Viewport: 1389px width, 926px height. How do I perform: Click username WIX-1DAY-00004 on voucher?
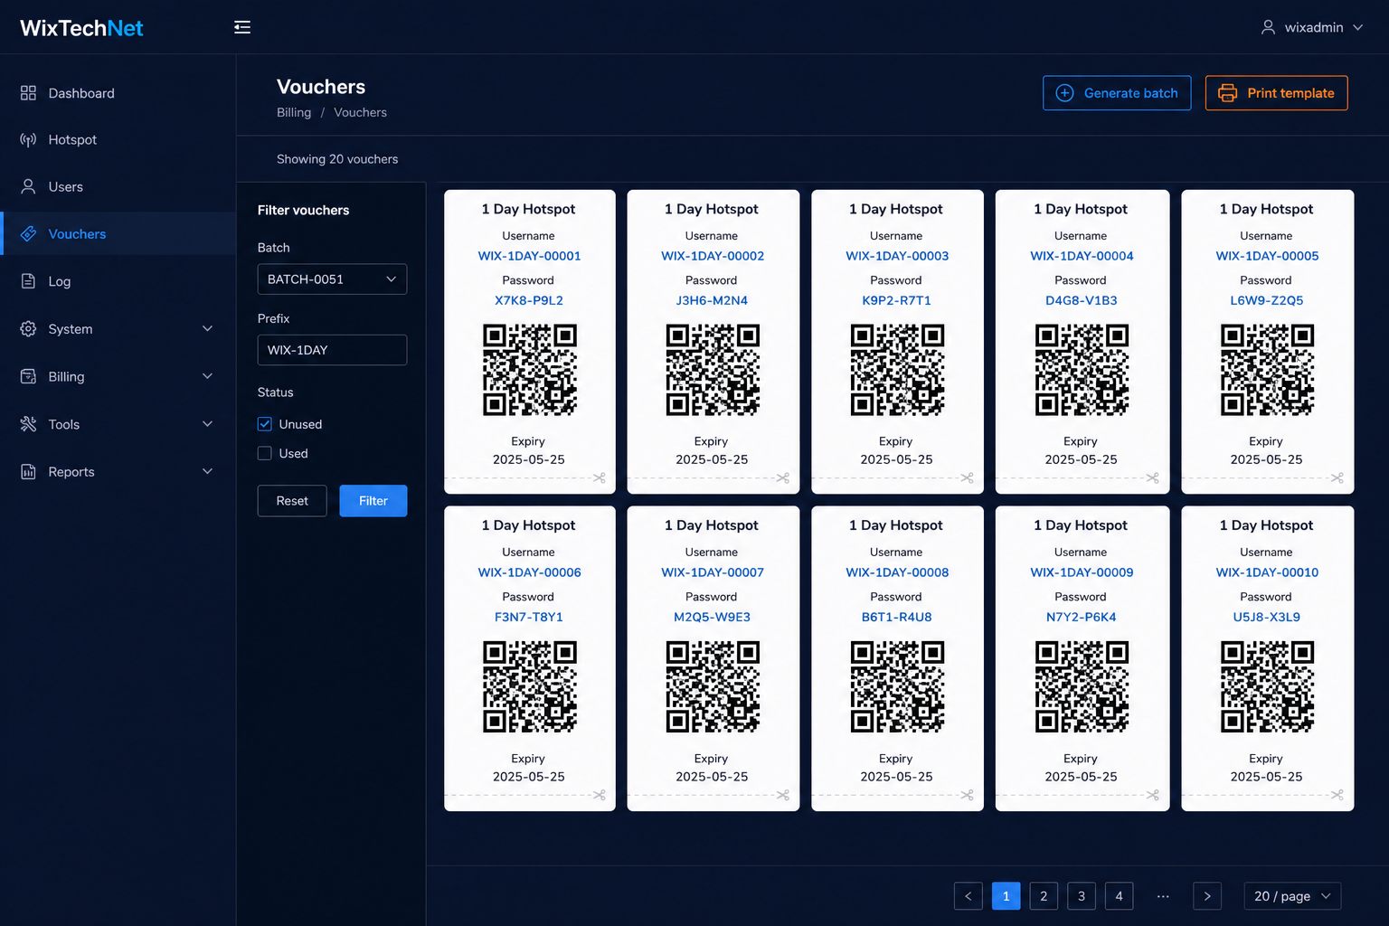[1082, 256]
